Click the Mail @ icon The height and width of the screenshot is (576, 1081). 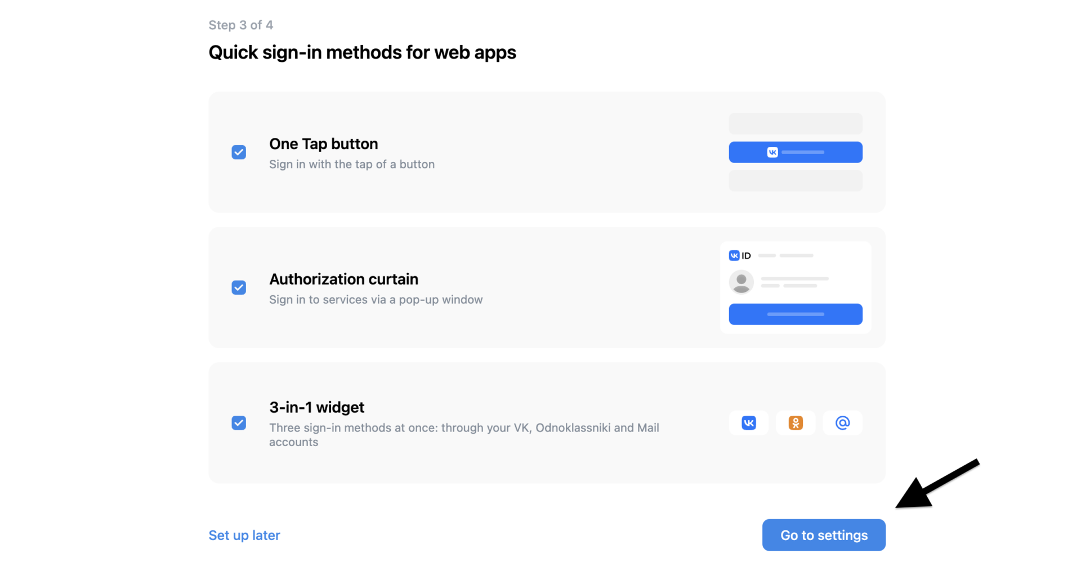pyautogui.click(x=842, y=423)
